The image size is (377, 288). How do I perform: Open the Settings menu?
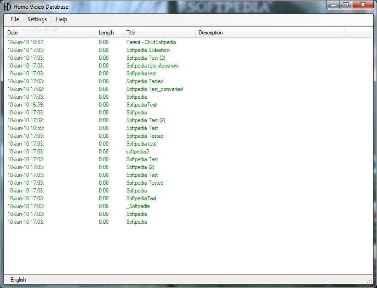37,19
